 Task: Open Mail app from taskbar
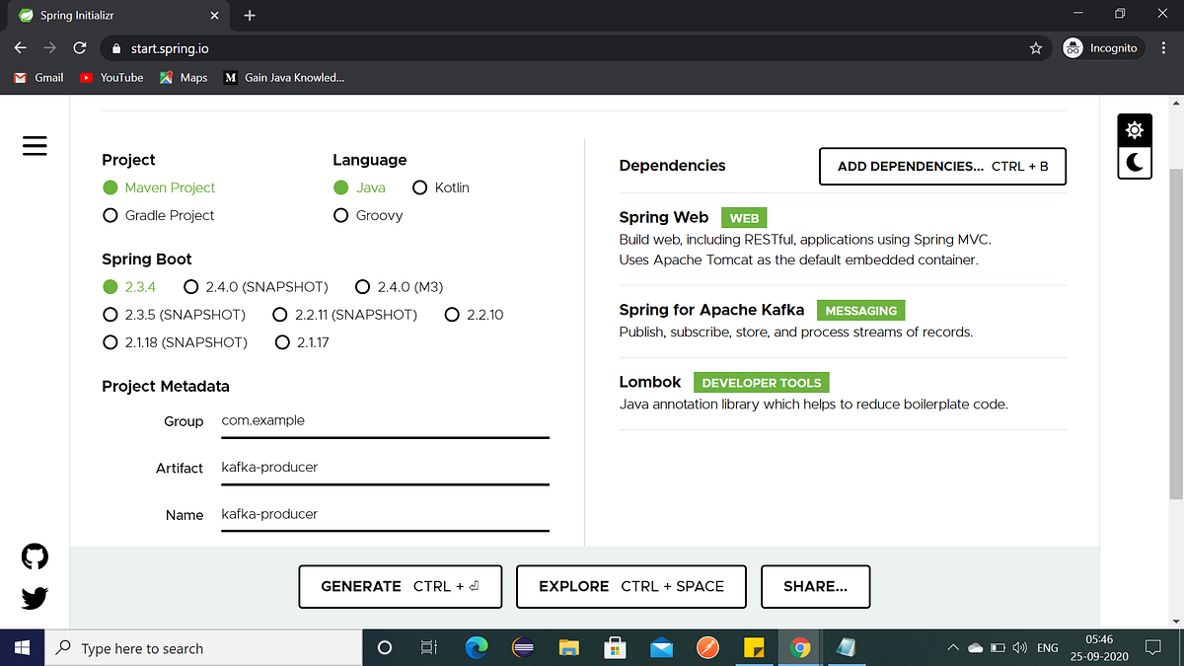(x=661, y=648)
